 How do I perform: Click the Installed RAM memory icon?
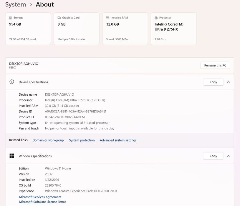[x=107, y=18]
